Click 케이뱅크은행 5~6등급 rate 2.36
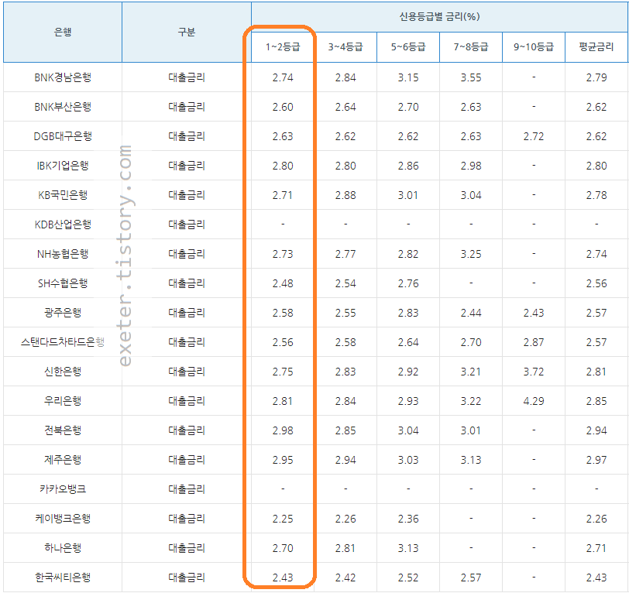The width and height of the screenshot is (629, 593). tap(408, 519)
